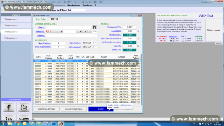Click the Adresse column header in the table
Screen dimensions: 224x126
click(x=122, y=57)
